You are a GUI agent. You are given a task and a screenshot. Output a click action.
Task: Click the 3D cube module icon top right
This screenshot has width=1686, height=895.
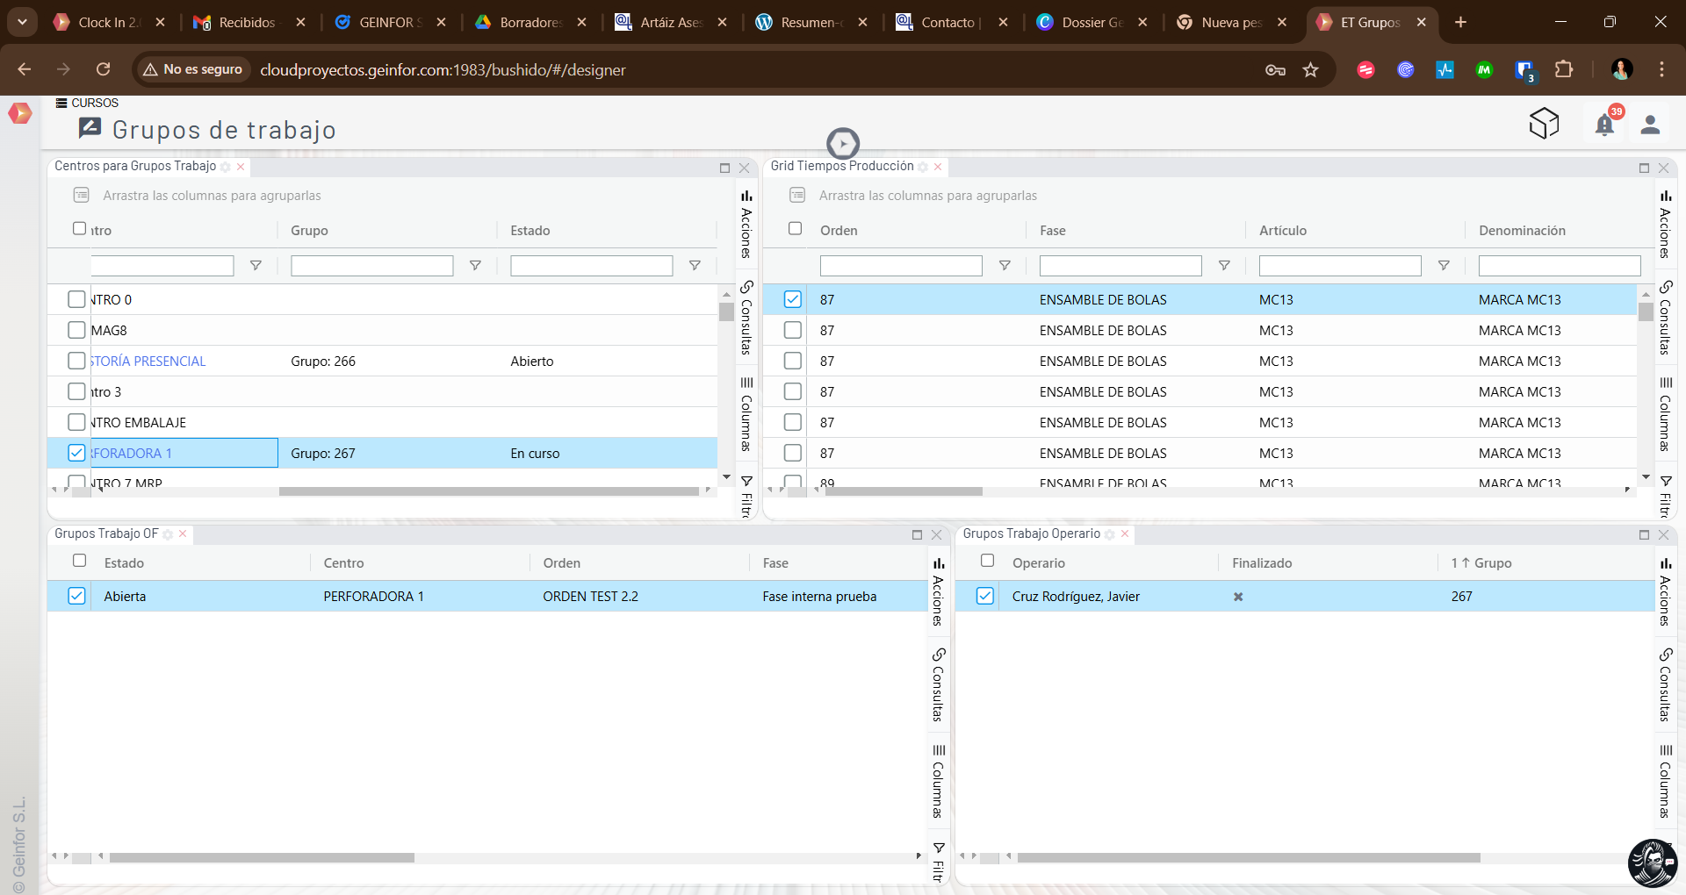click(x=1545, y=123)
